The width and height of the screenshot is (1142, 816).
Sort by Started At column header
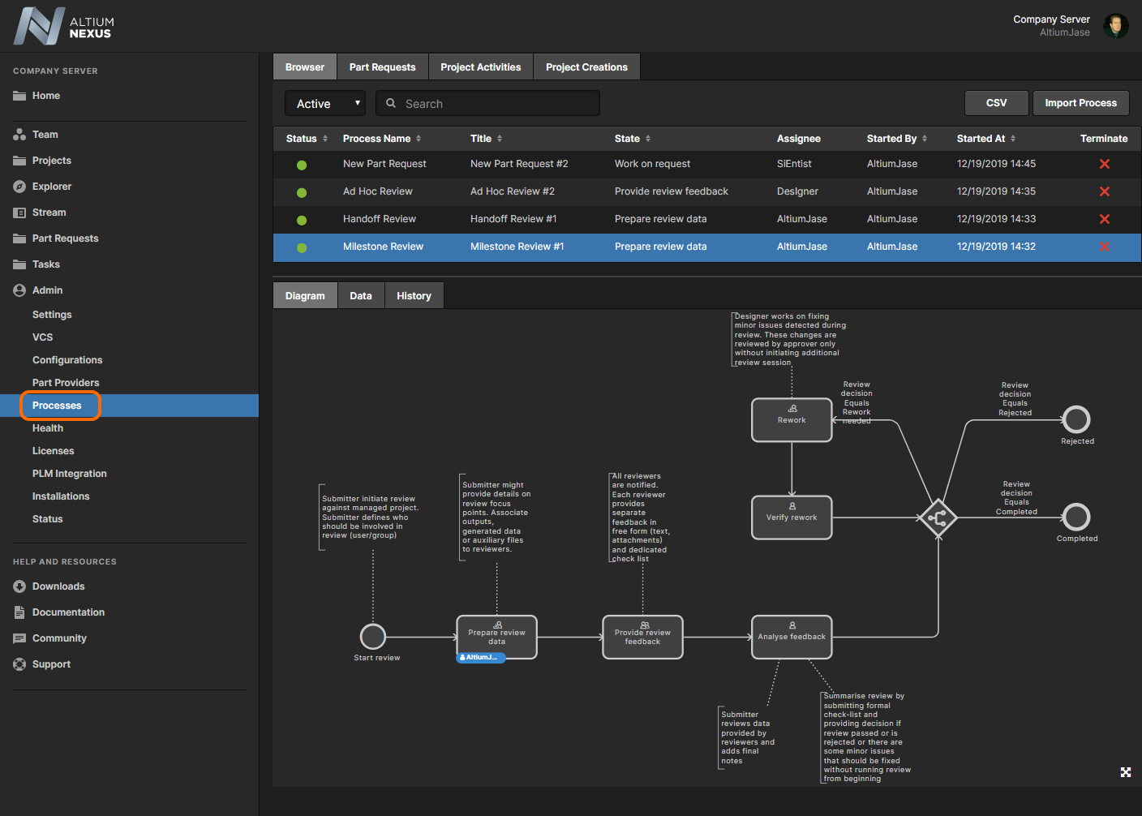point(985,139)
